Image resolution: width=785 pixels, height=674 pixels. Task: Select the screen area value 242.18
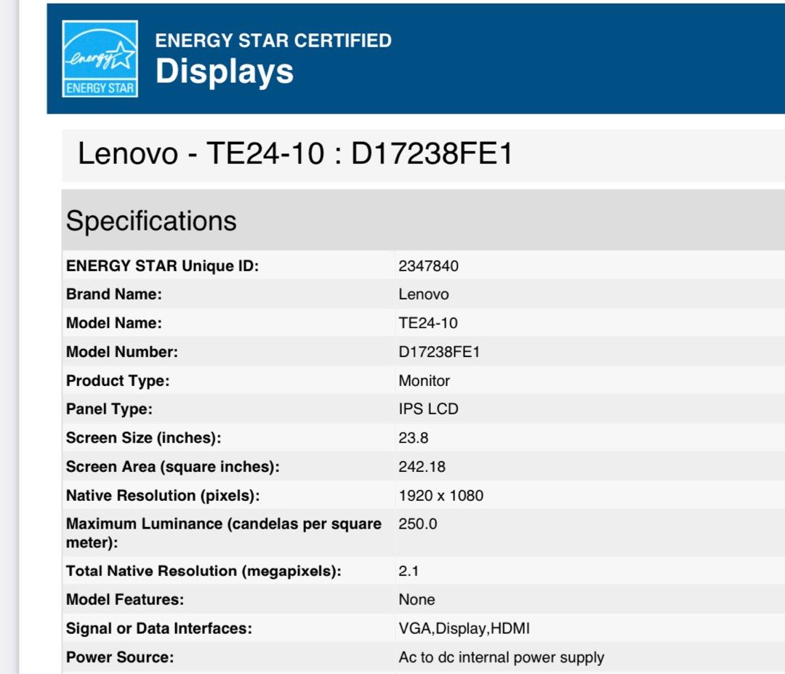[422, 467]
